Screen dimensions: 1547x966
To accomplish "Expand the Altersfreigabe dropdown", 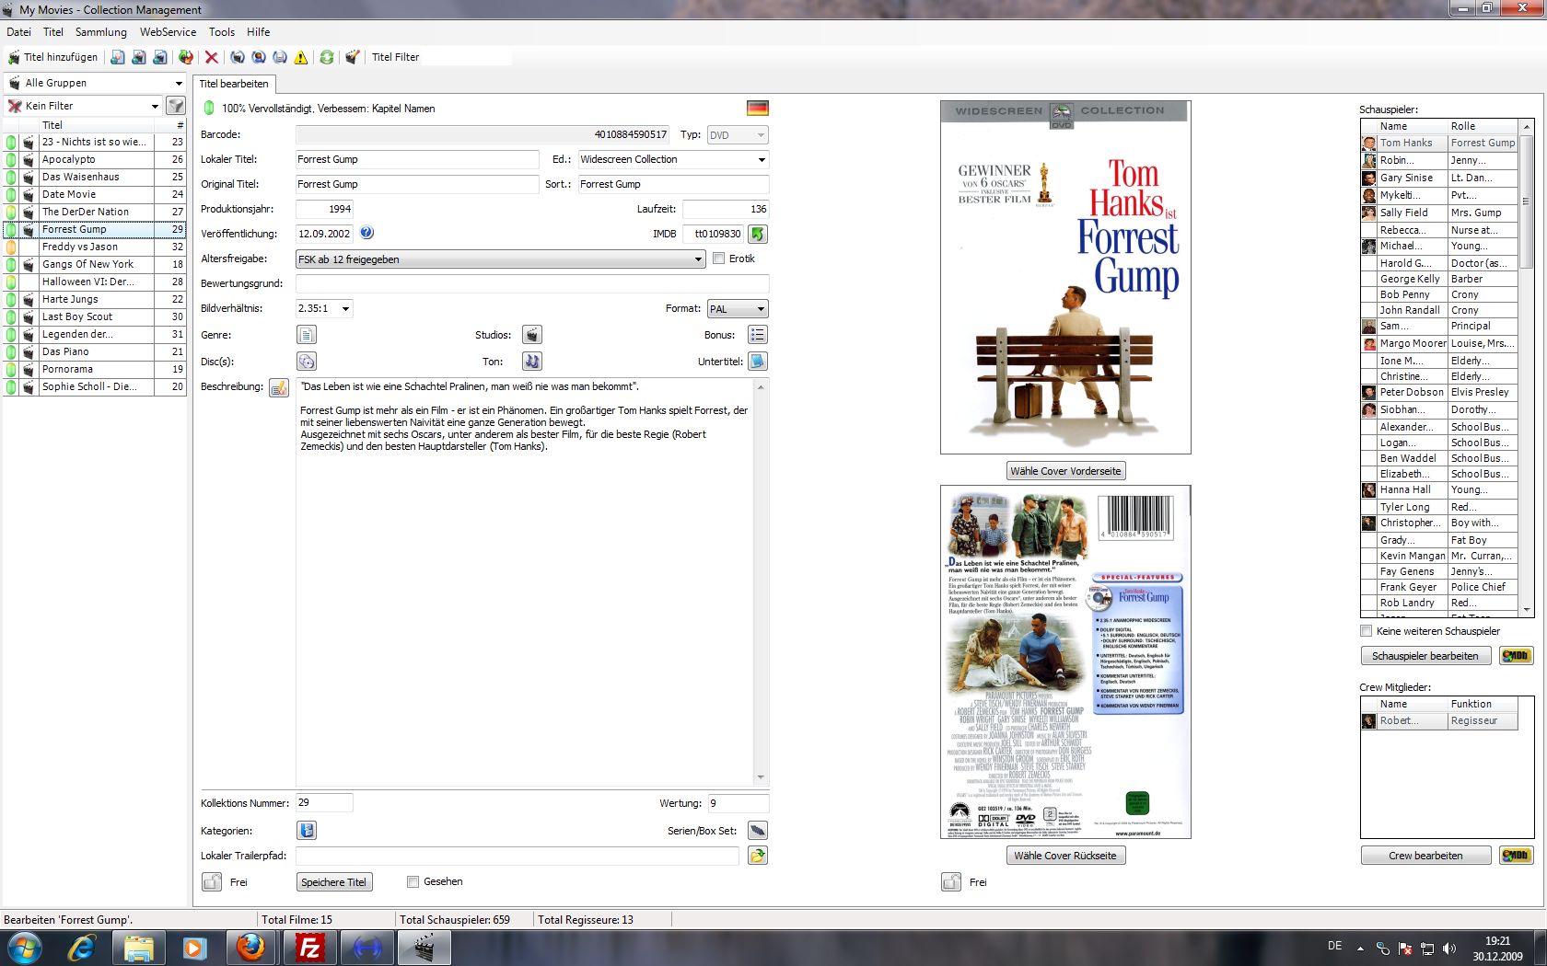I will click(x=698, y=259).
